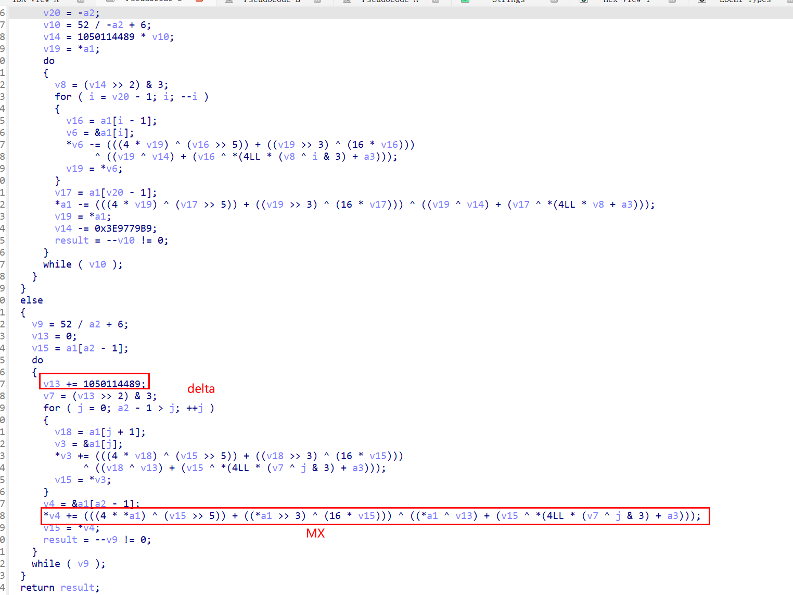Click the line 'v18 = a1[j + 1];'
Viewport: 793px width, 595px height.
click(100, 432)
